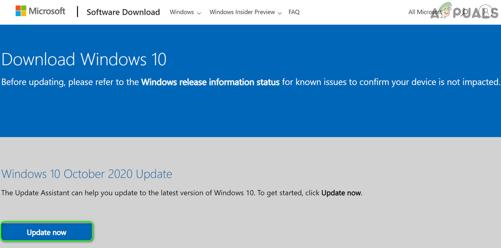Expand the Windows Insider Preview chevron
The width and height of the screenshot is (501, 248).
[x=280, y=13]
